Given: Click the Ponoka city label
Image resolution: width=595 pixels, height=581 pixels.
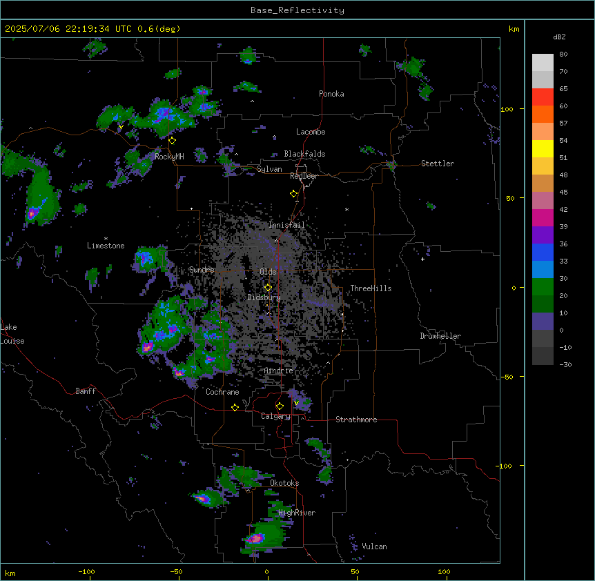Looking at the screenshot, I should tap(331, 94).
